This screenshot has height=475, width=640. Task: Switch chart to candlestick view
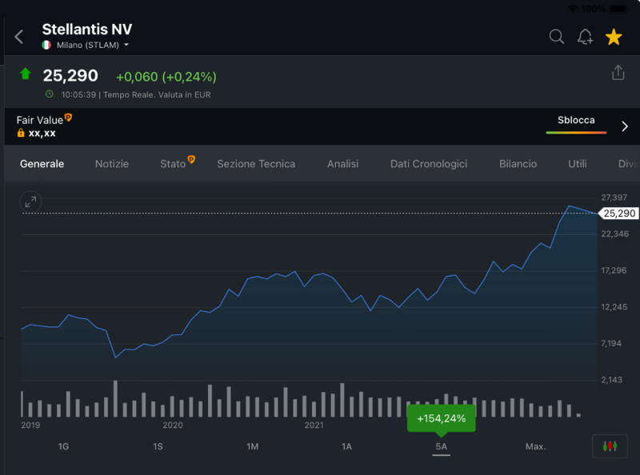coord(610,446)
